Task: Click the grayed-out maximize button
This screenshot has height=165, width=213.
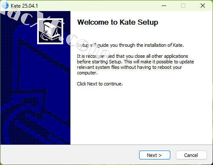Action: [x=183, y=6]
